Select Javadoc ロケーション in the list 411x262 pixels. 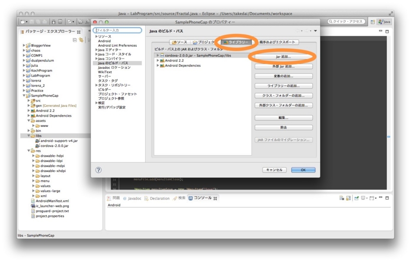114,68
